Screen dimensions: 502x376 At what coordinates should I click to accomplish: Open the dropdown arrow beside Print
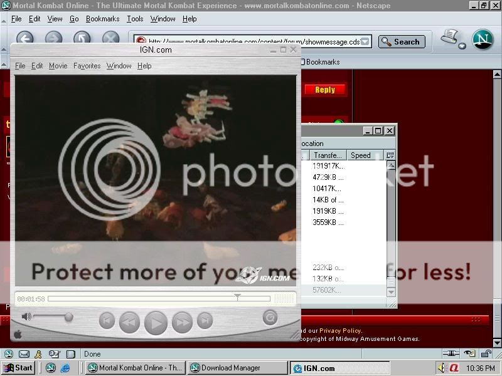coord(462,46)
